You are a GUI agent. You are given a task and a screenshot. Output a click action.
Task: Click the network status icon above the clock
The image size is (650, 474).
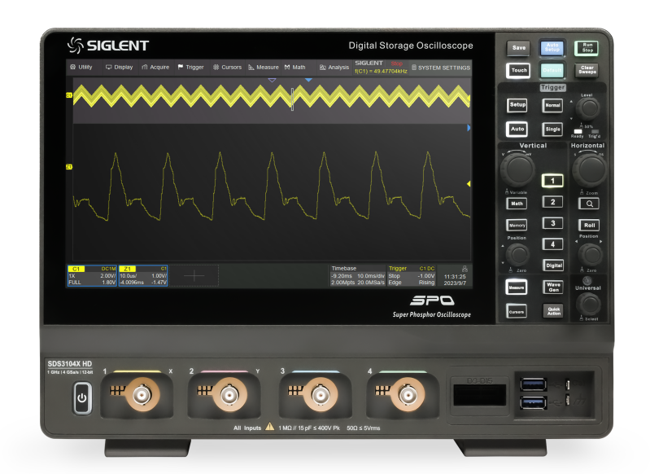(465, 268)
